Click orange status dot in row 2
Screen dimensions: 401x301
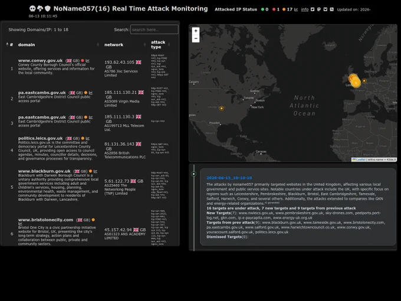[86, 93]
